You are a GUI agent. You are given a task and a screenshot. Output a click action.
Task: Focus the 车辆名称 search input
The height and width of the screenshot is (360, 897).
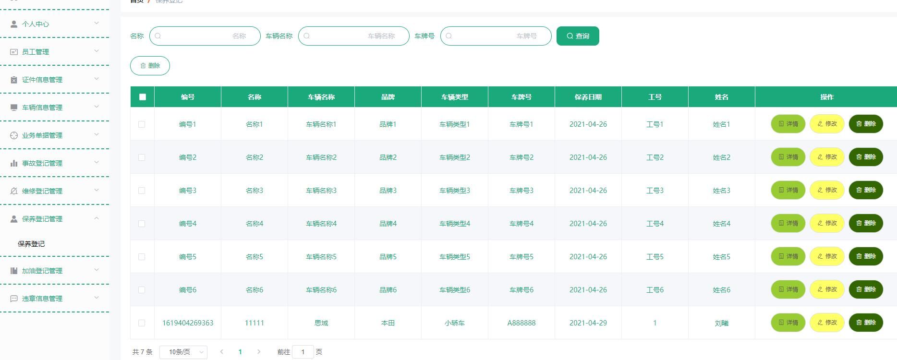(354, 36)
